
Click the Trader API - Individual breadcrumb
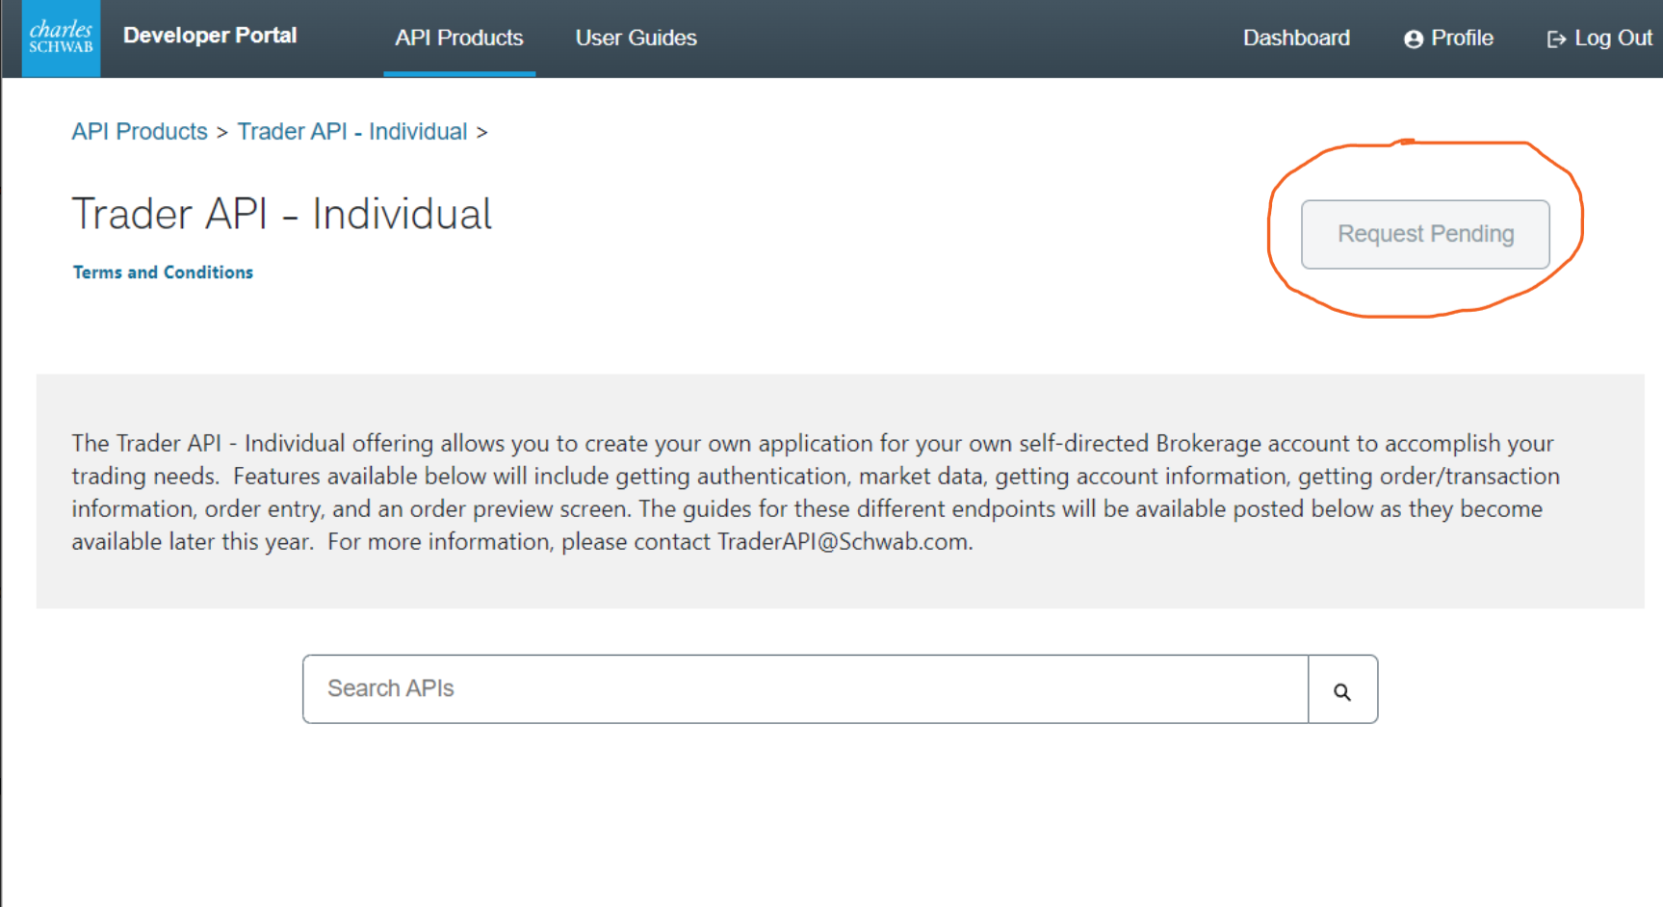(x=352, y=131)
